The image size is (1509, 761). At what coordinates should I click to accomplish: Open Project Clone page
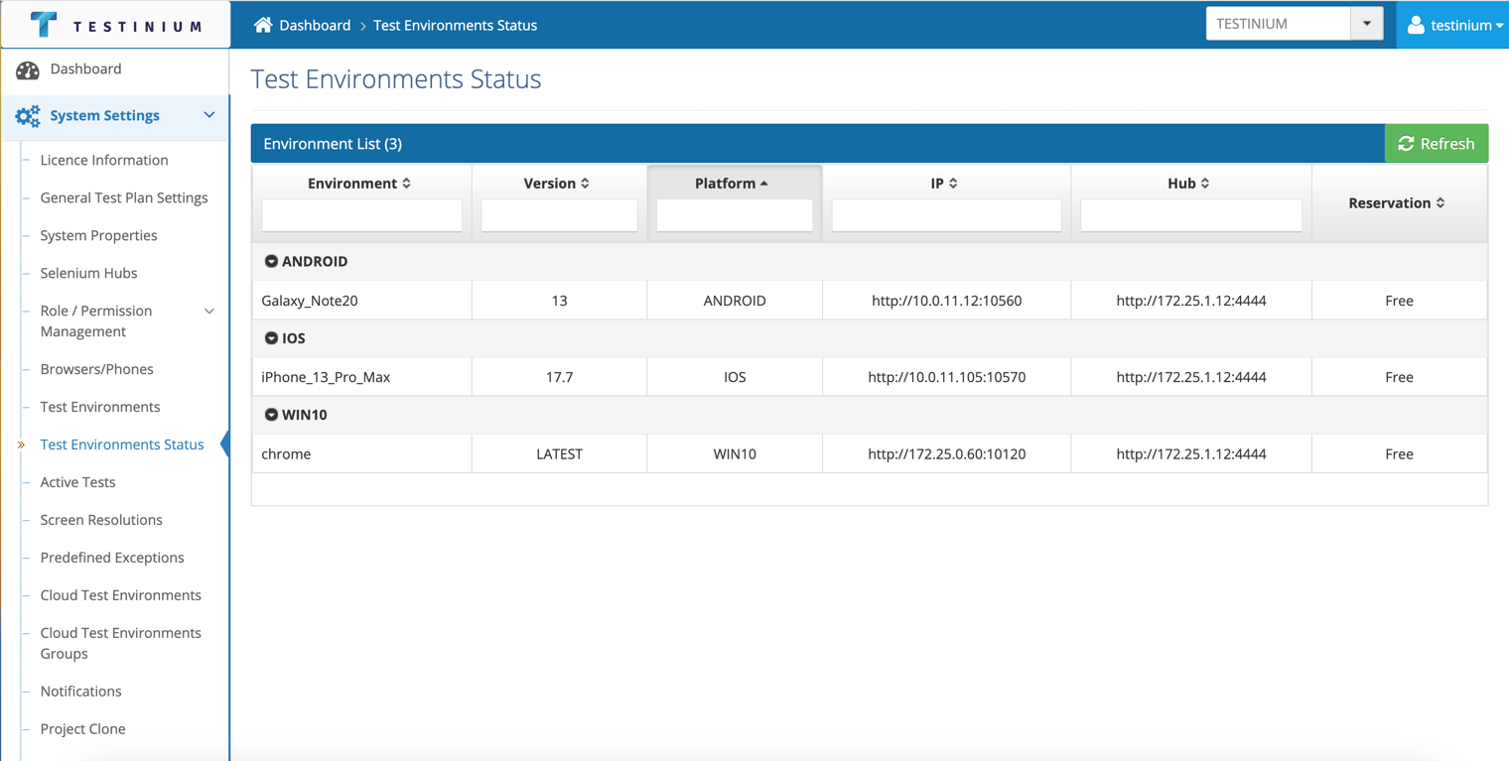[82, 729]
